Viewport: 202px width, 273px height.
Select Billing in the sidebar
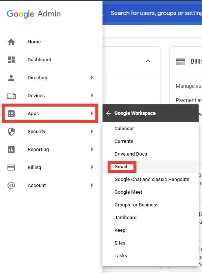(34, 167)
